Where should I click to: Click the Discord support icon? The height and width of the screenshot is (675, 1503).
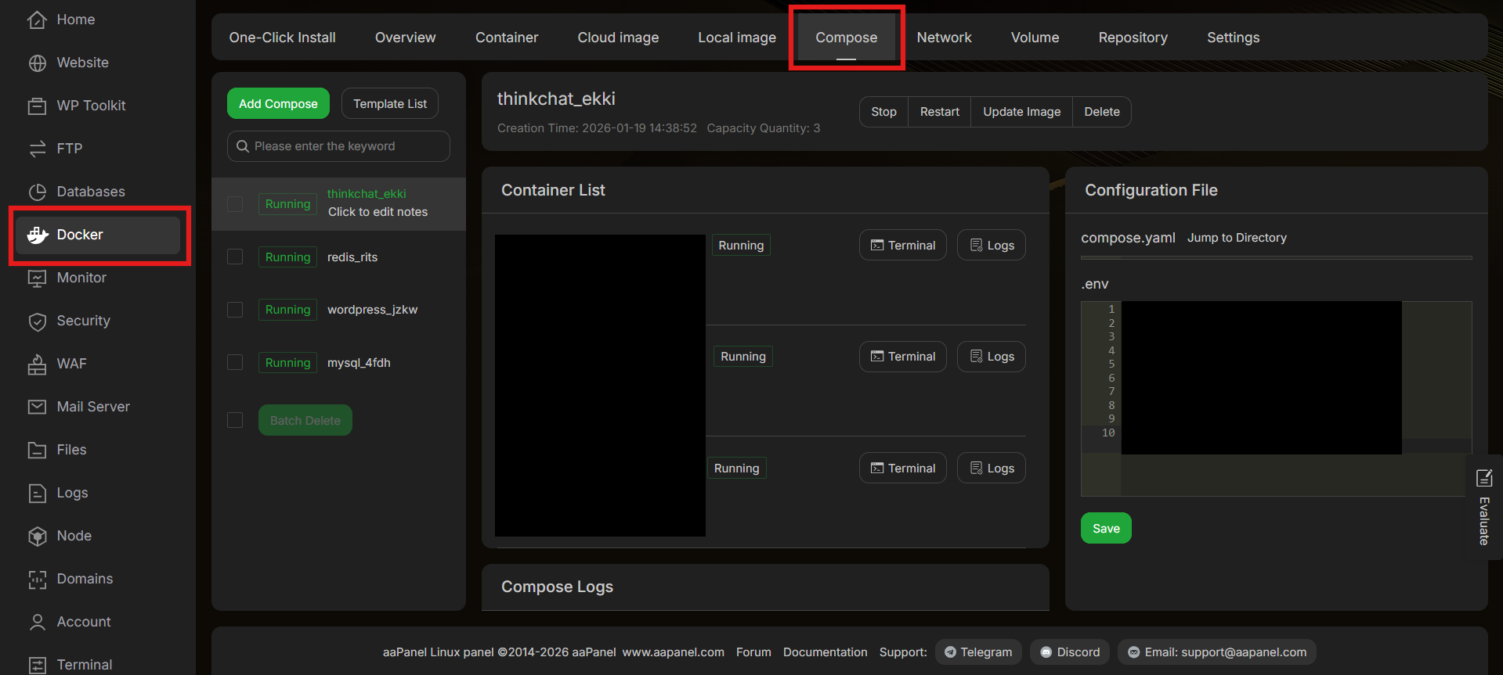1046,652
